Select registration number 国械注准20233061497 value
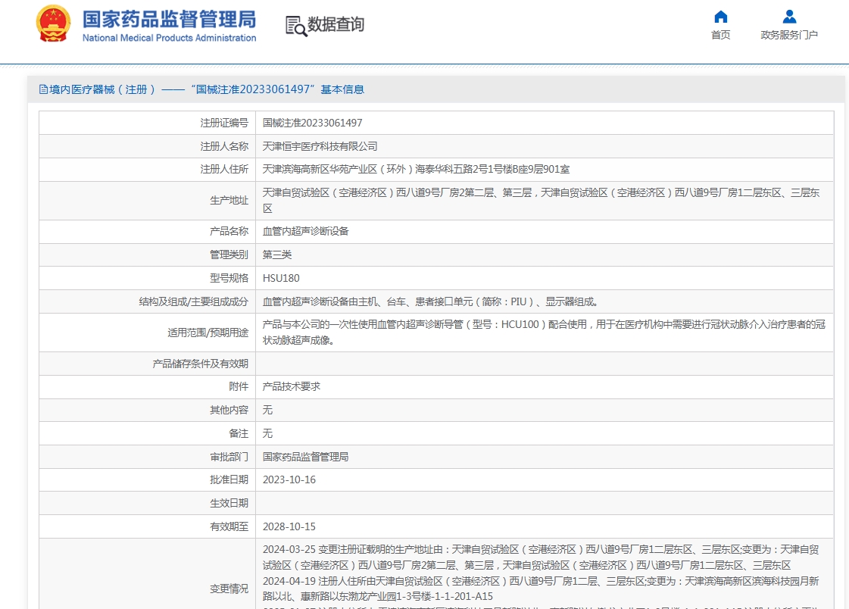This screenshot has height=609, width=849. [313, 123]
